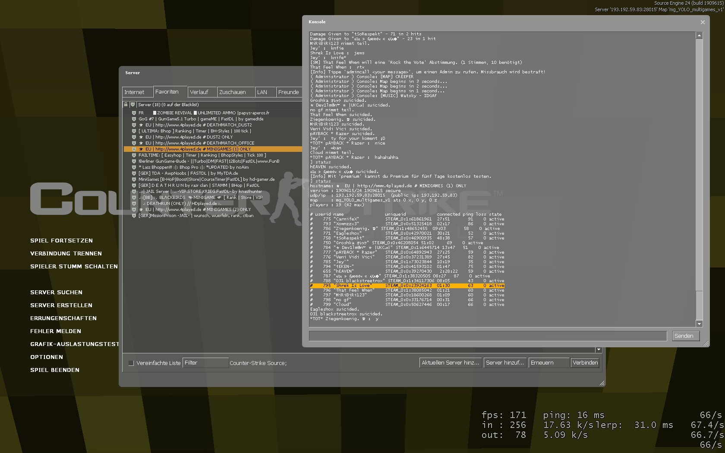Viewport: 725px width, 453px height.
Task: Click console scrollbar up arrow
Action: click(x=699, y=35)
